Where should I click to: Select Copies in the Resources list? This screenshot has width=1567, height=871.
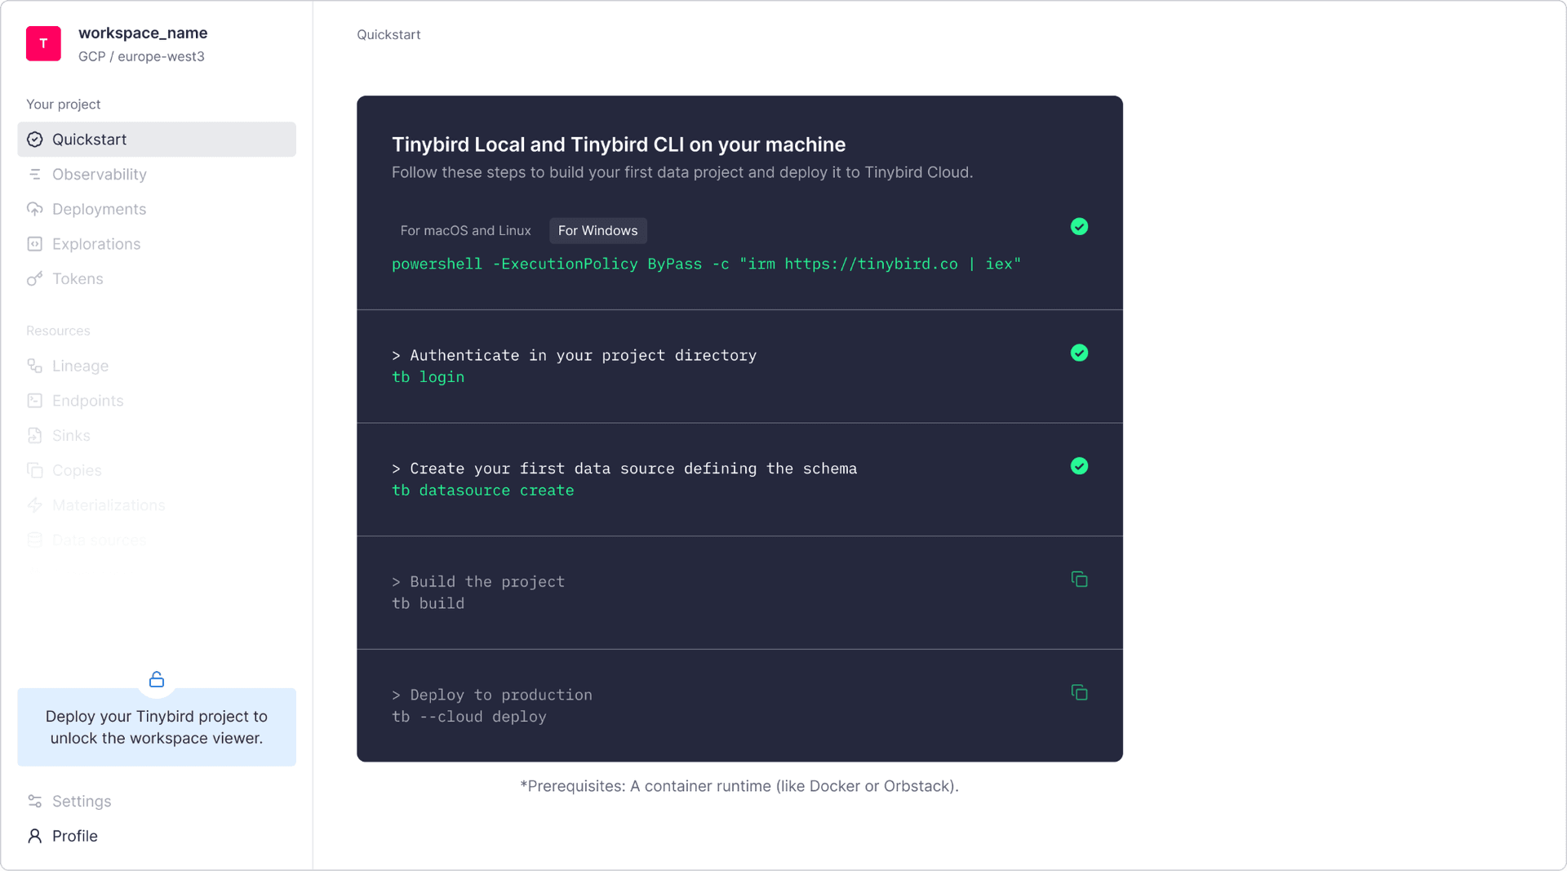pos(76,470)
